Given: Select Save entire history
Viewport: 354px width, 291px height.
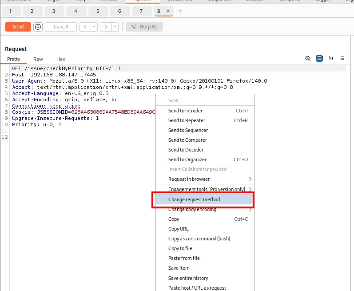Looking at the screenshot, I should pos(205,278).
